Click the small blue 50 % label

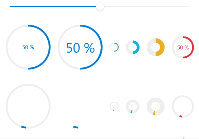pyautogui.click(x=28, y=47)
